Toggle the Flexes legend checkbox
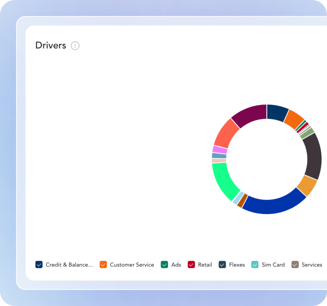327x306 pixels. 222,265
